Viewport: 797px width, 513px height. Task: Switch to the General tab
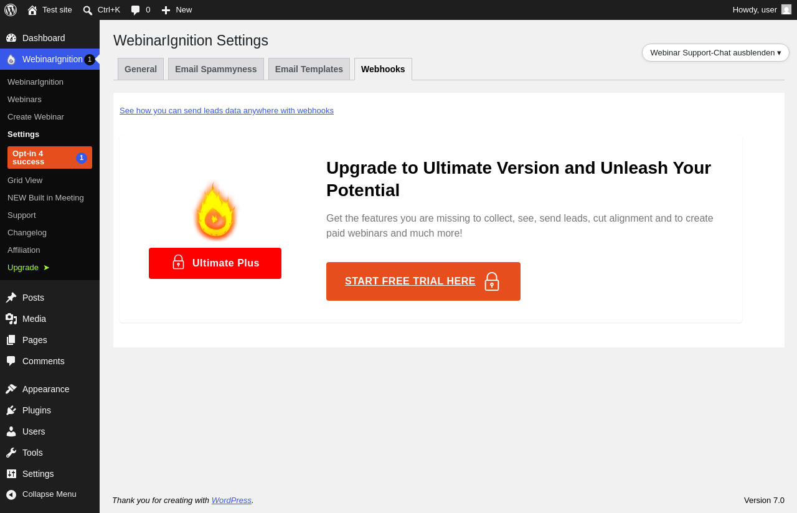[x=141, y=69]
